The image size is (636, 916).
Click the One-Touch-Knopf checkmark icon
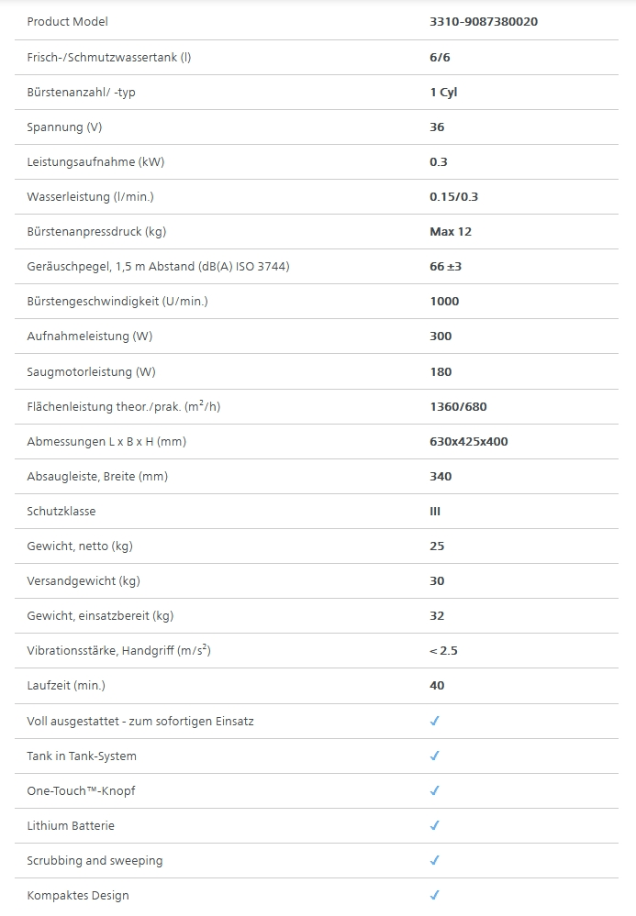pos(435,790)
